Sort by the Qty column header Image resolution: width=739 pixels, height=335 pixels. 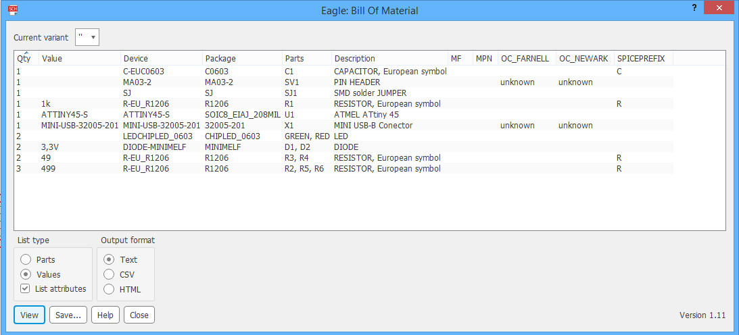pyautogui.click(x=26, y=59)
